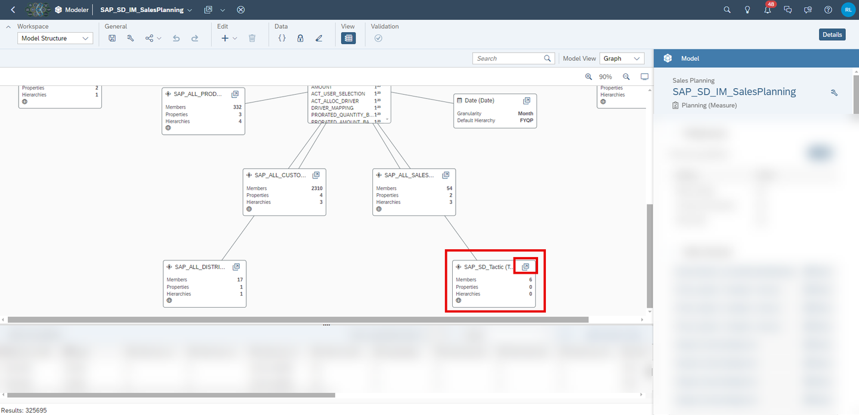Screen dimensions: 859x415
Task: Expand the SAP_SD_IM_SalesPlanning name chevron
Action: (x=190, y=10)
